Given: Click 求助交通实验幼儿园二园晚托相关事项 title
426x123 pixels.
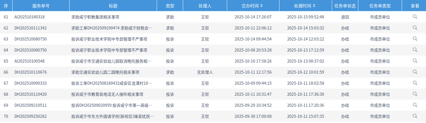Looking at the screenshot, I should point(105,72).
